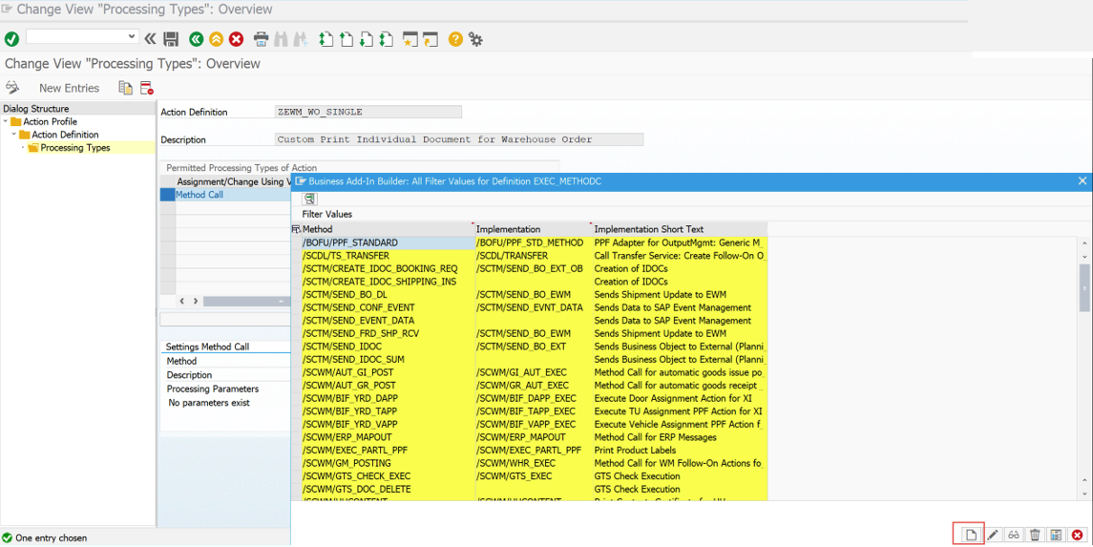
Task: Click the Description field with Custom Print text
Action: 459,139
